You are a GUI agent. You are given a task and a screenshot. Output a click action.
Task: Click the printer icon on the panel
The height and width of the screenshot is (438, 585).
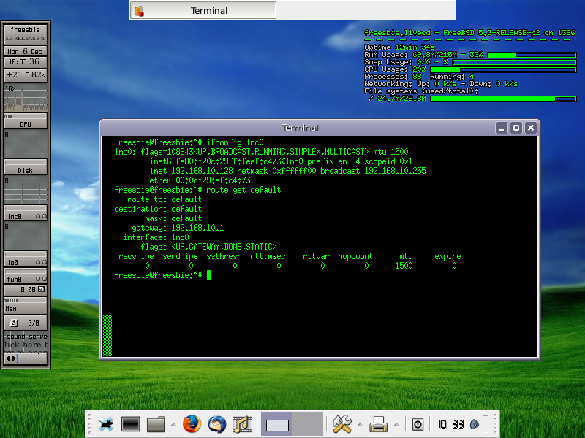click(378, 424)
